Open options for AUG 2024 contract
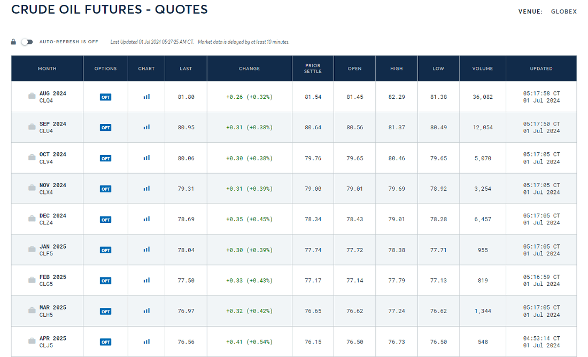 [x=106, y=97]
